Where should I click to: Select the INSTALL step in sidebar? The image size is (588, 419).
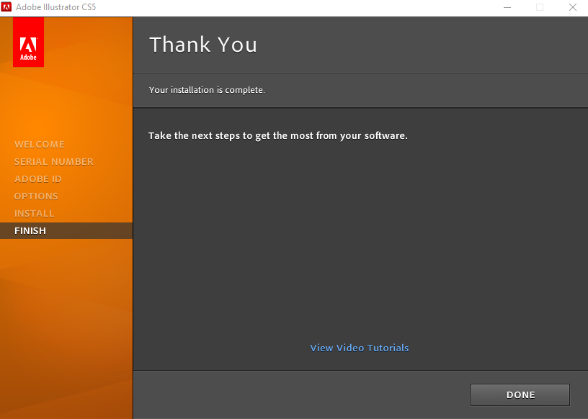(34, 213)
